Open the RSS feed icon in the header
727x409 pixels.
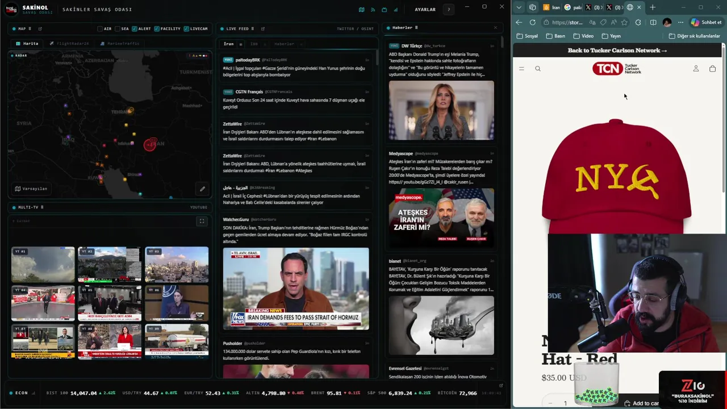pos(373,10)
